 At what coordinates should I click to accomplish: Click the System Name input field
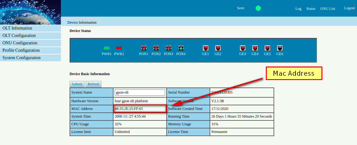(x=140, y=92)
